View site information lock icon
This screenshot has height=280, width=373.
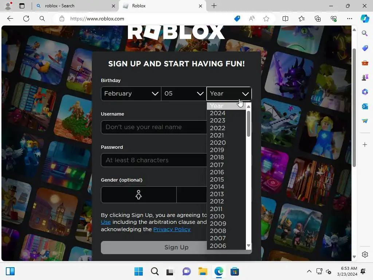[62, 19]
